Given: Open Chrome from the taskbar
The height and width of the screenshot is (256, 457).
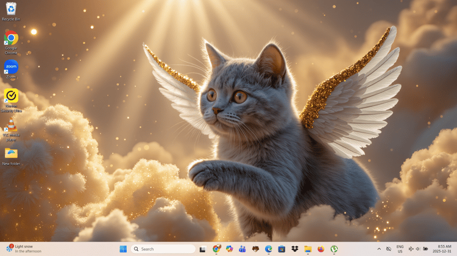Looking at the screenshot, I should coord(216,249).
